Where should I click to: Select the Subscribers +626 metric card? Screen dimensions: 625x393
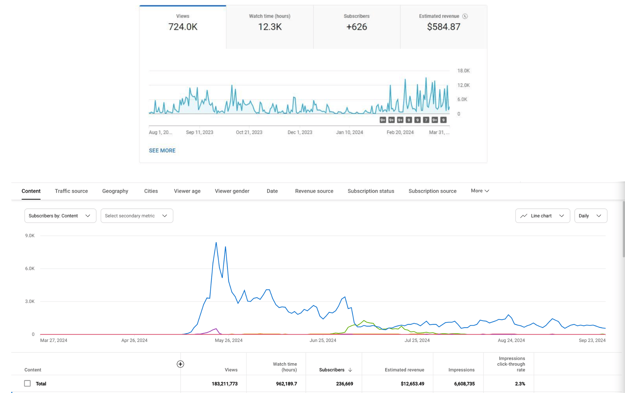tap(356, 27)
